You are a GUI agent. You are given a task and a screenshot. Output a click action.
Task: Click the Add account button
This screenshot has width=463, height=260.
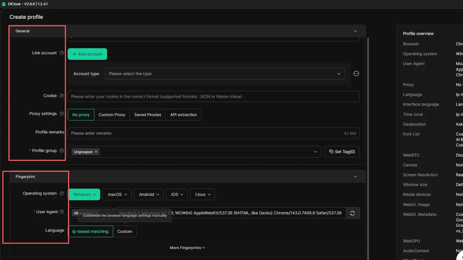[87, 54]
